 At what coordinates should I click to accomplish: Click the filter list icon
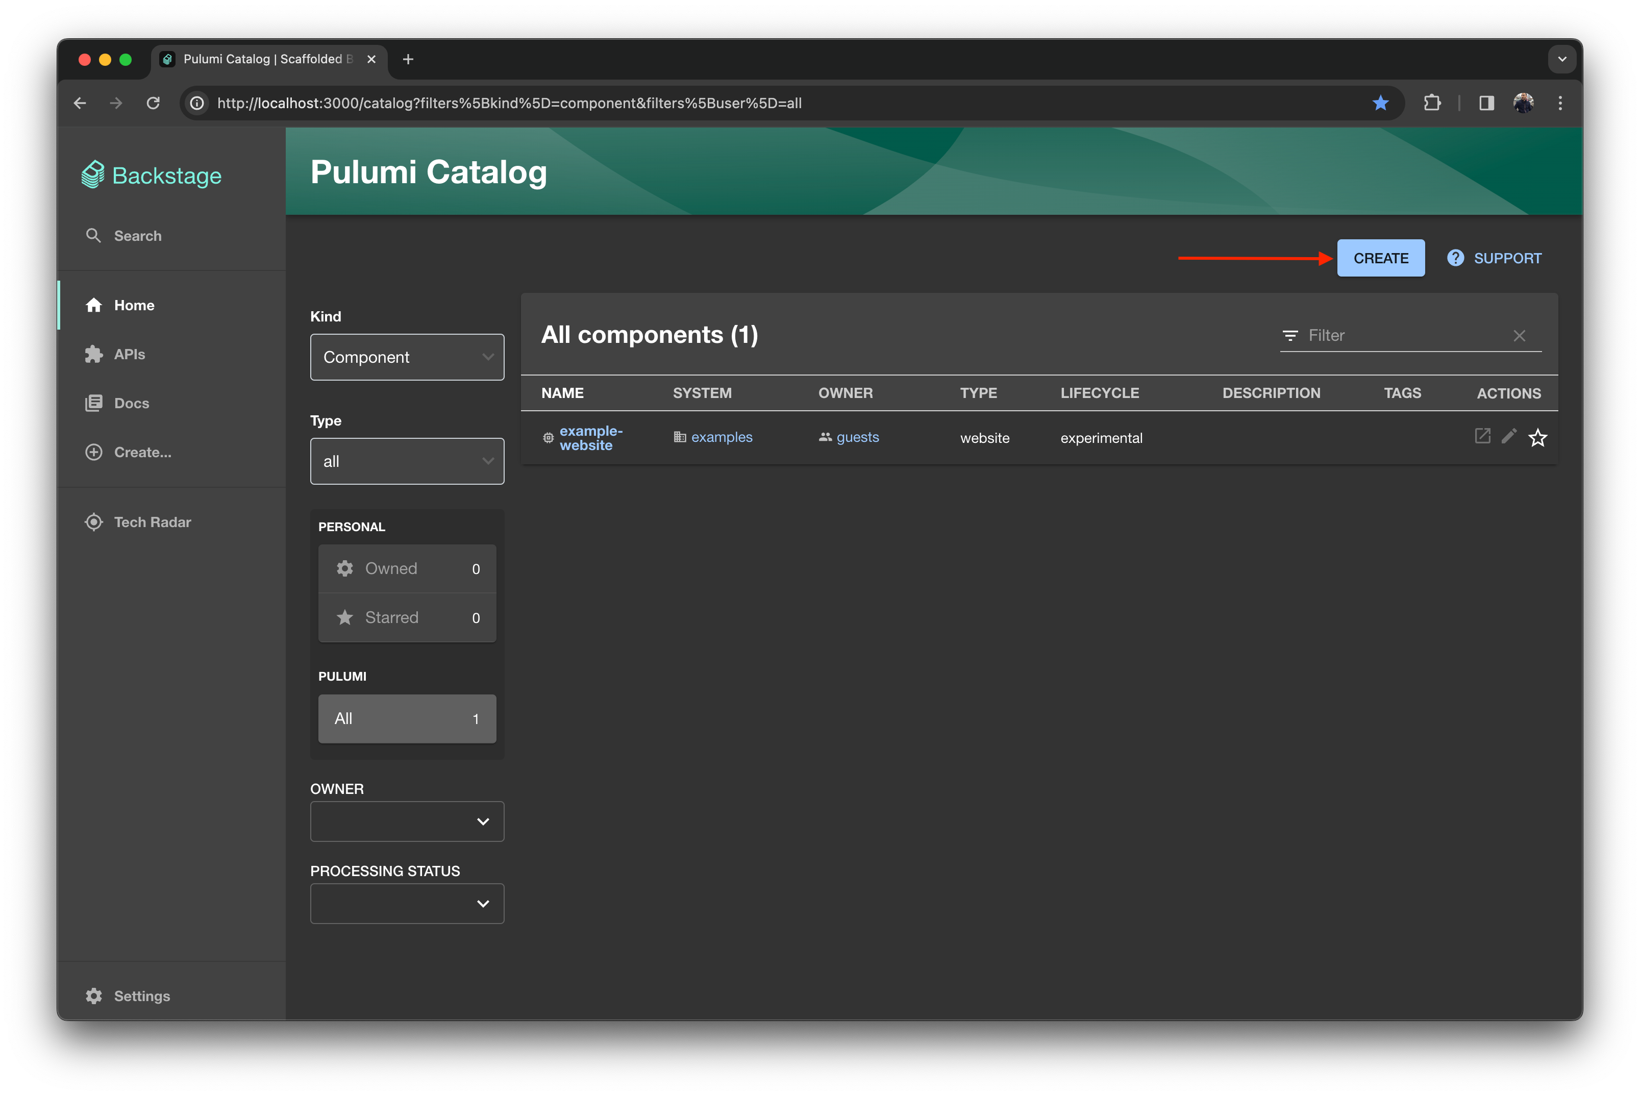(1290, 336)
